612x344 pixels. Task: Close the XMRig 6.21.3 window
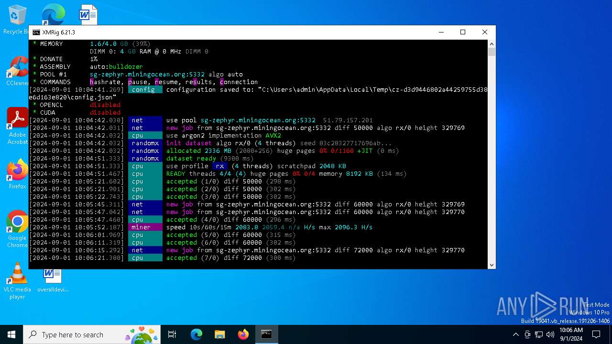[x=484, y=32]
